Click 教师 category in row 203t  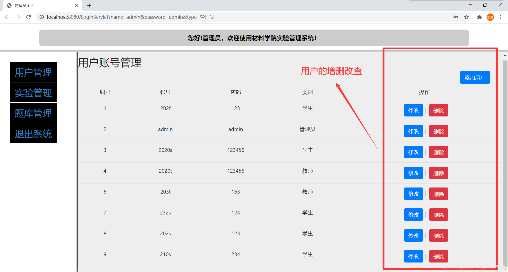[x=307, y=192]
